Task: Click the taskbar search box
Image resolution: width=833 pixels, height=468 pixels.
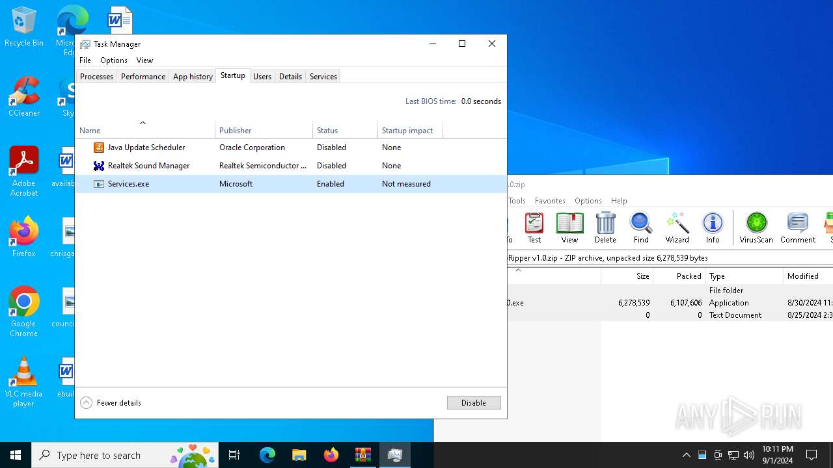Action: click(x=125, y=455)
